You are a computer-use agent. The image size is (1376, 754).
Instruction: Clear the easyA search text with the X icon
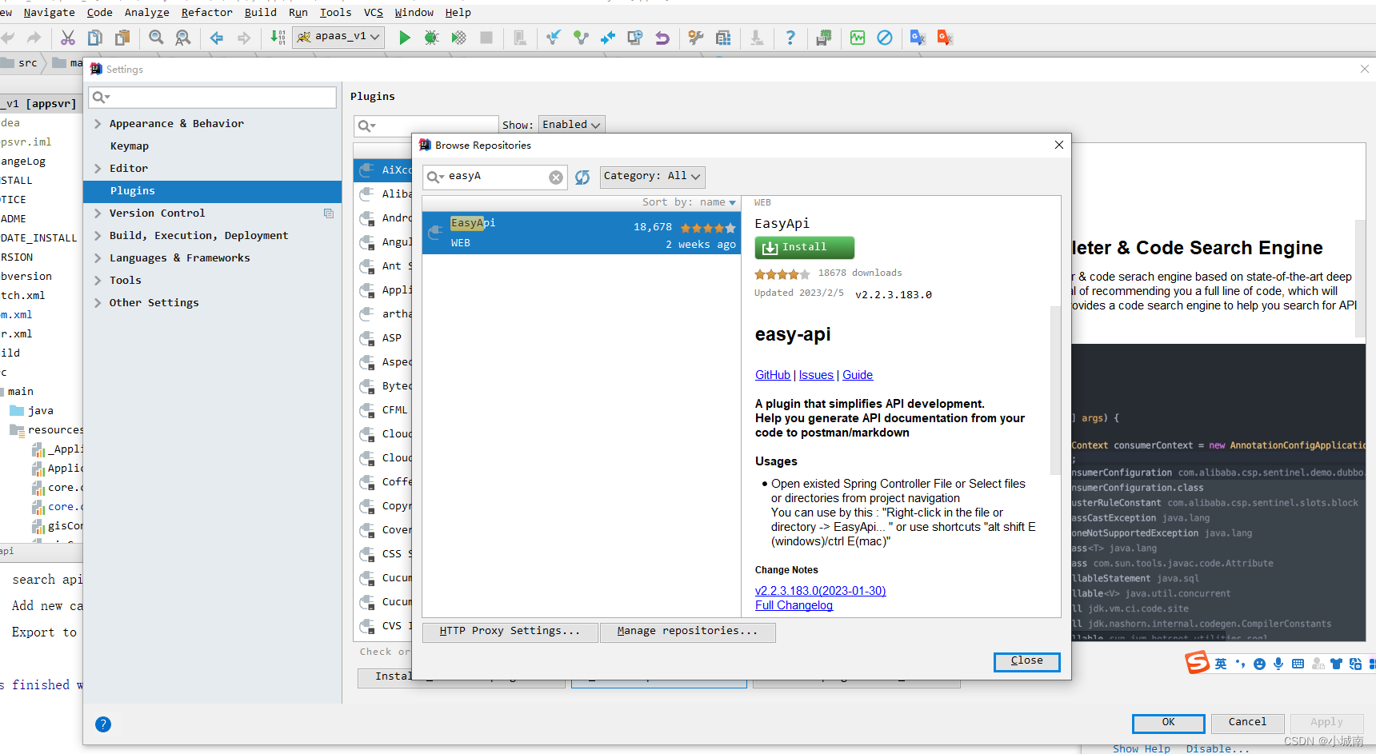556,178
